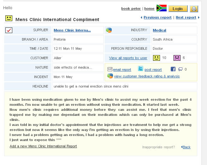Open 'view customer feedback rating & analysis'
Image resolution: width=207 pixels, height=165 pixels.
tap(147, 76)
